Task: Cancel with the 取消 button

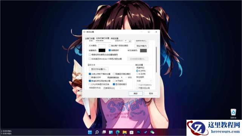Action: tap(151, 93)
